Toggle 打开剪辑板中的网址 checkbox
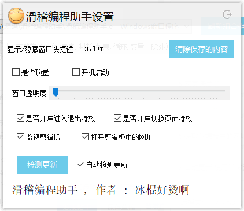The width and height of the screenshot is (244, 211). click(x=85, y=137)
